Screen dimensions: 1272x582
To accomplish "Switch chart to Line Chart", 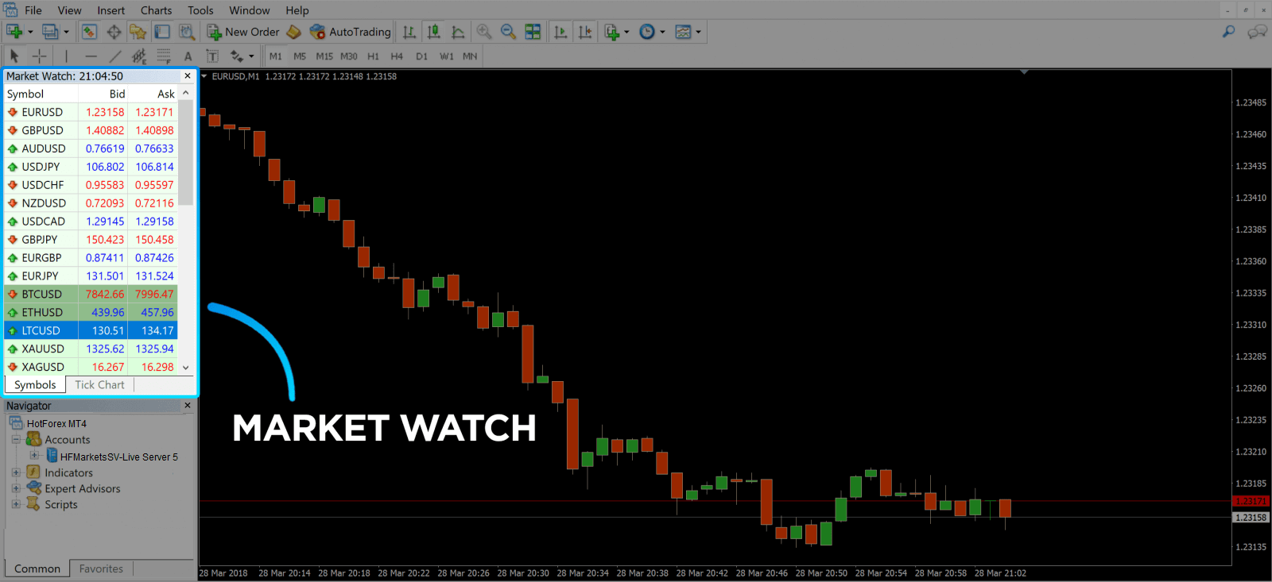I will tap(458, 32).
